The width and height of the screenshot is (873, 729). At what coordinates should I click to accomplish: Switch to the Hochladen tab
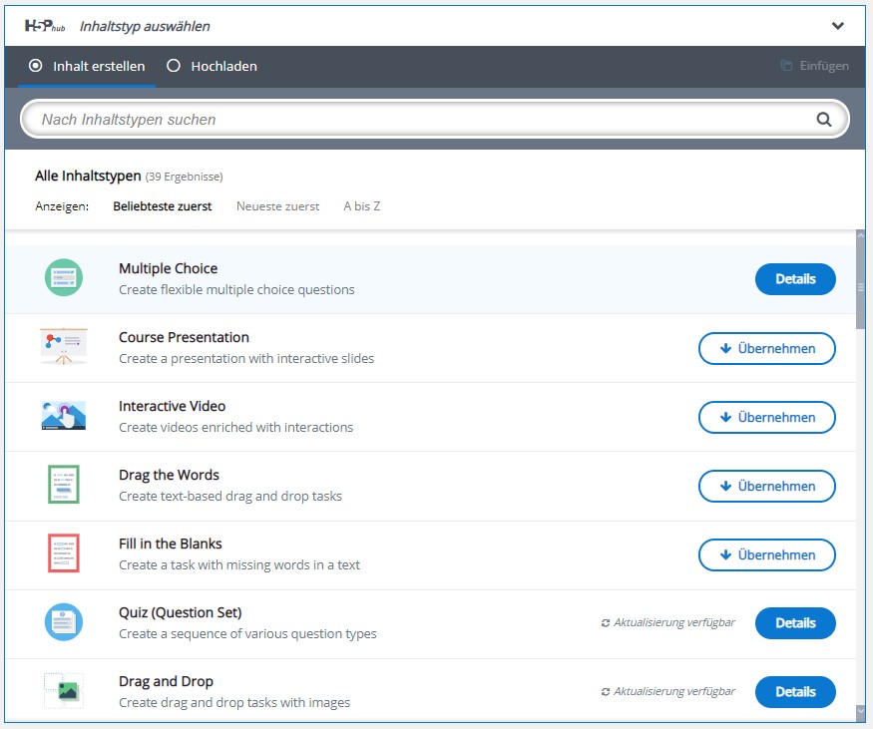tap(213, 66)
